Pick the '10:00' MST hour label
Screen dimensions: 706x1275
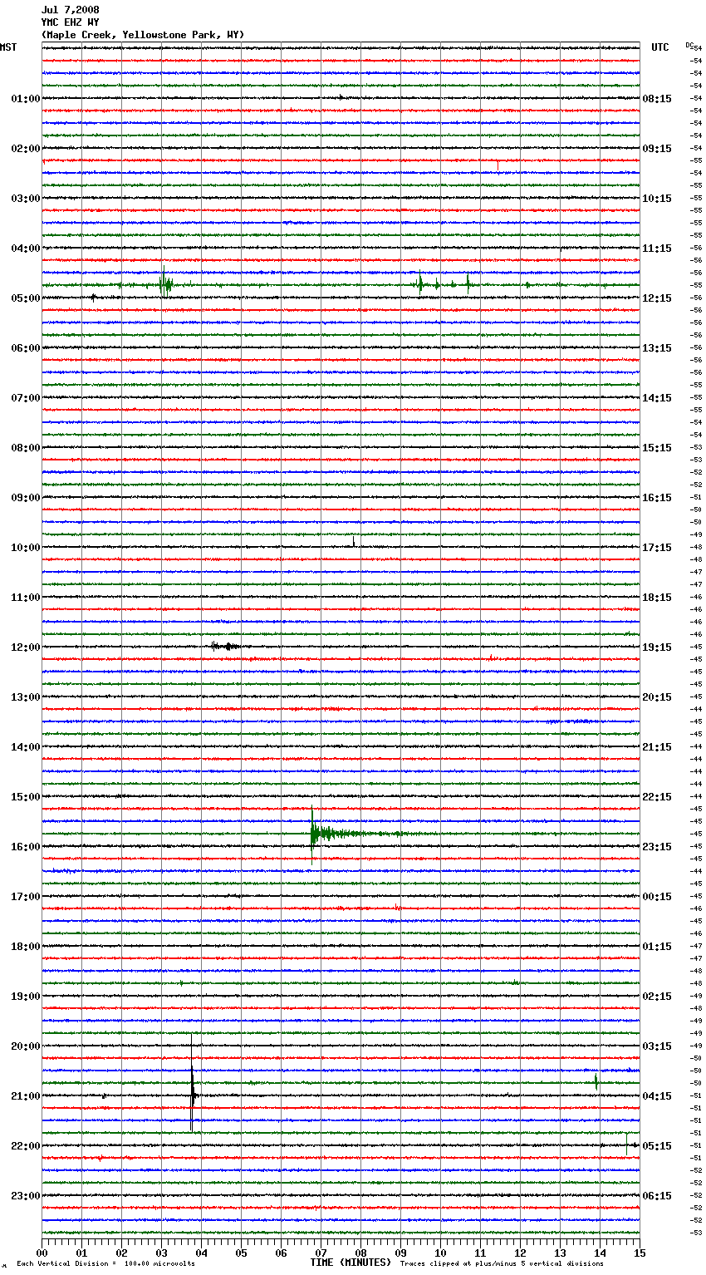click(x=26, y=548)
